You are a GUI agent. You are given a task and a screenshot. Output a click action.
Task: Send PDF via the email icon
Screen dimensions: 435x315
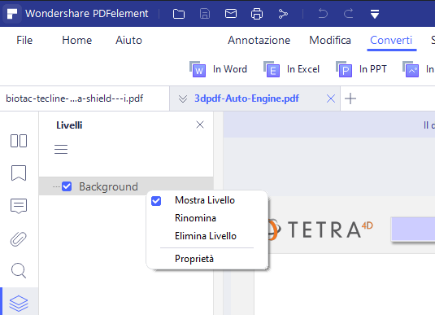click(231, 13)
